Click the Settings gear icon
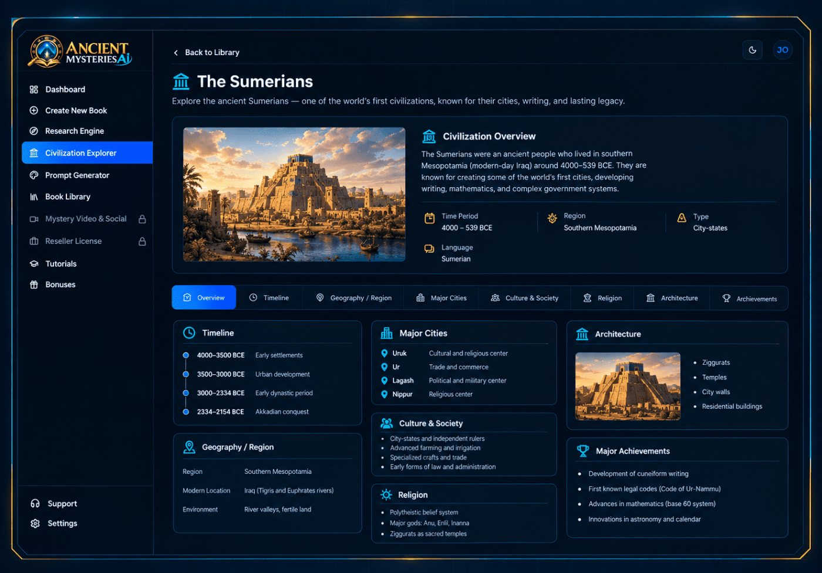 35,524
